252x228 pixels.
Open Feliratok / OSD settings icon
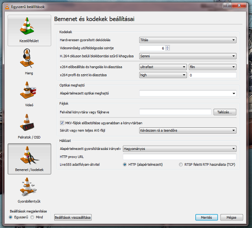27,123
